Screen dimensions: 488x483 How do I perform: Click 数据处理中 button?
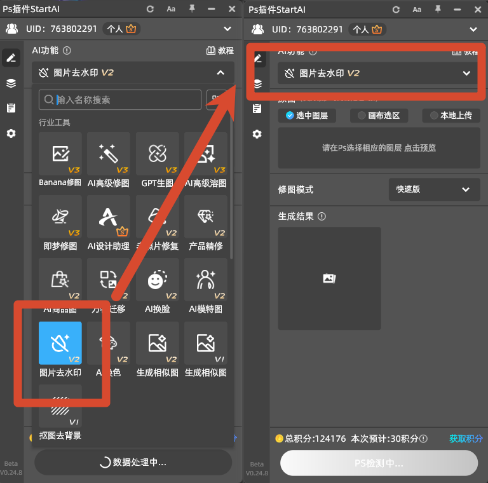133,462
